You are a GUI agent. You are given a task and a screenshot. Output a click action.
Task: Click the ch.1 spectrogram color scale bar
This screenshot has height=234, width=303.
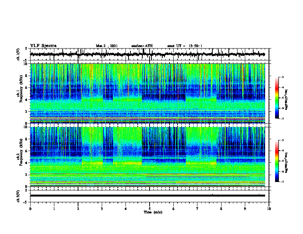[277, 98]
